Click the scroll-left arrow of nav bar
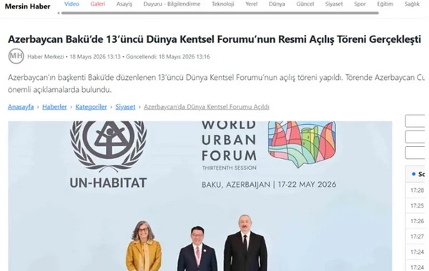The height and width of the screenshot is (271, 429). [x=59, y=13]
